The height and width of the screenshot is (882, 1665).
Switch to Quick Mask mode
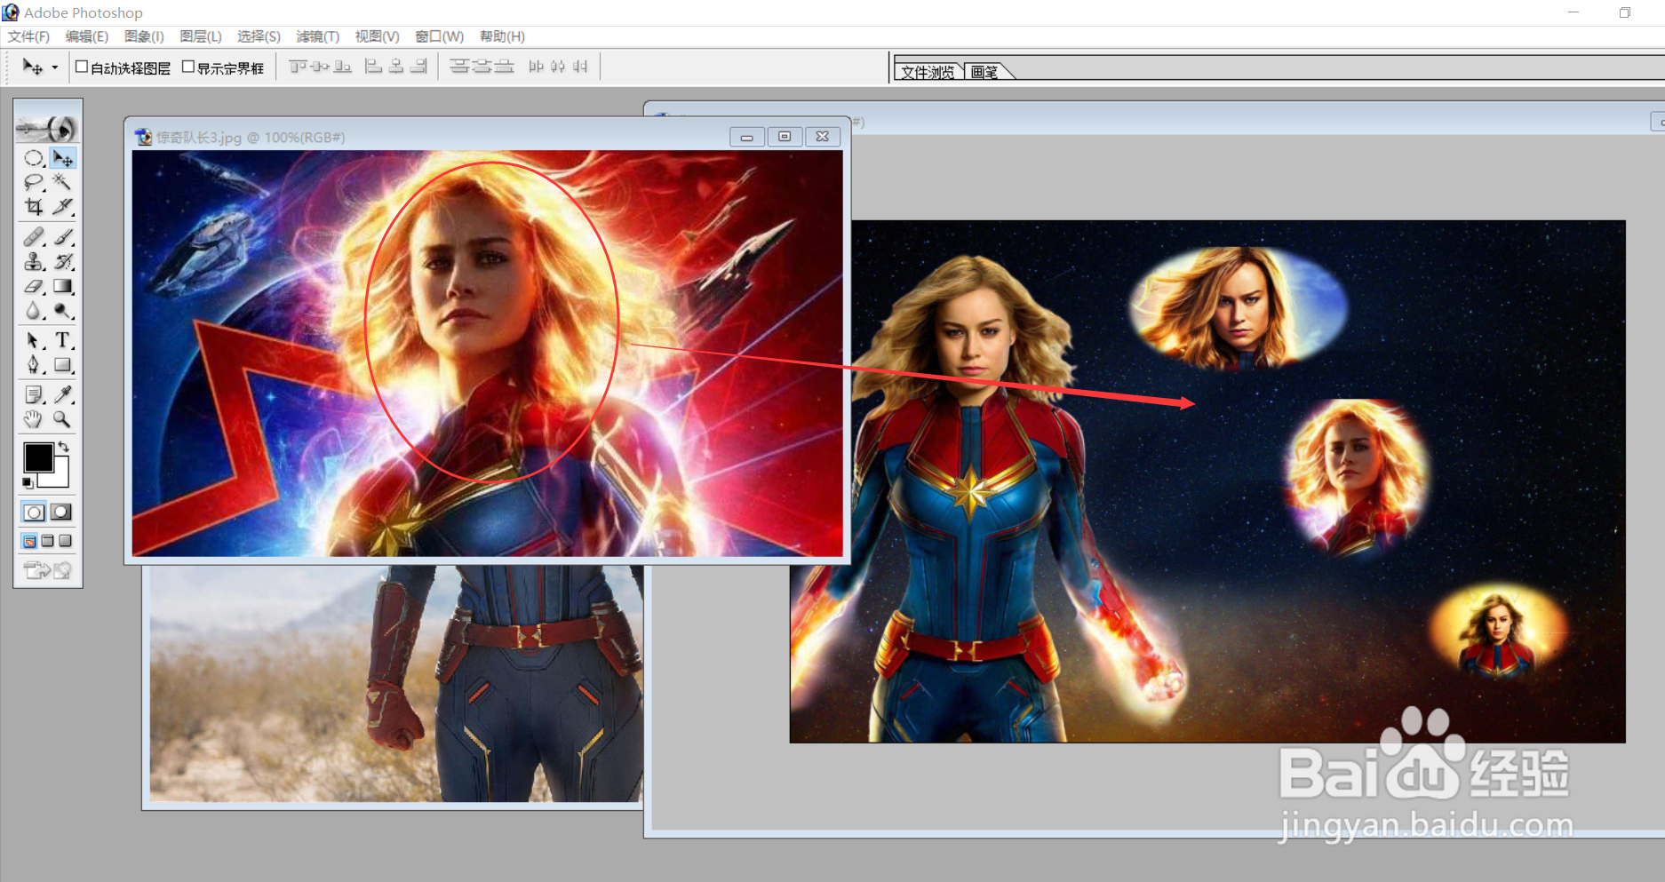(x=61, y=512)
